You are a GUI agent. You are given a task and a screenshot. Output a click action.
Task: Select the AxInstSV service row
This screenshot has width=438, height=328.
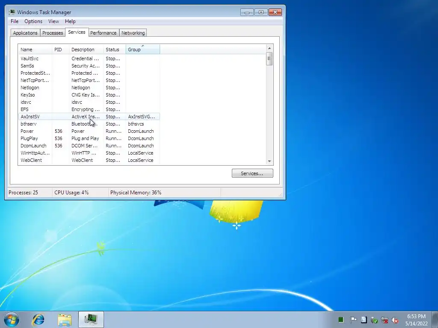89,117
